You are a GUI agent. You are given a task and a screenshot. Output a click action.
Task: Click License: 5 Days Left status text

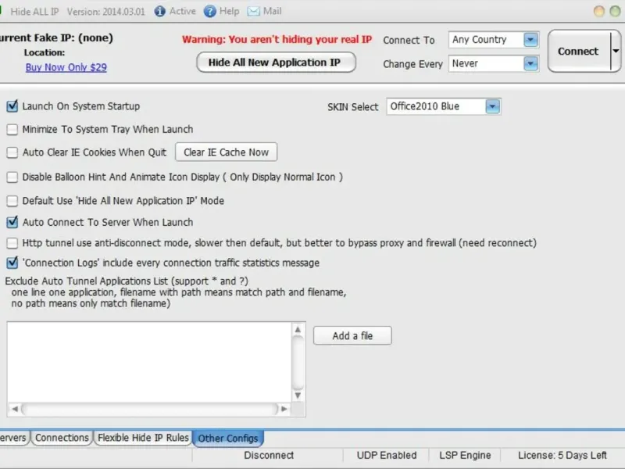pyautogui.click(x=562, y=456)
